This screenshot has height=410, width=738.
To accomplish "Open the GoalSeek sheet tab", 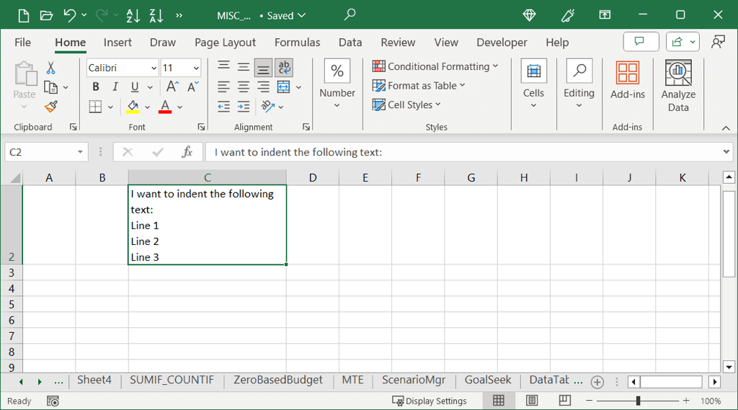I will (488, 380).
